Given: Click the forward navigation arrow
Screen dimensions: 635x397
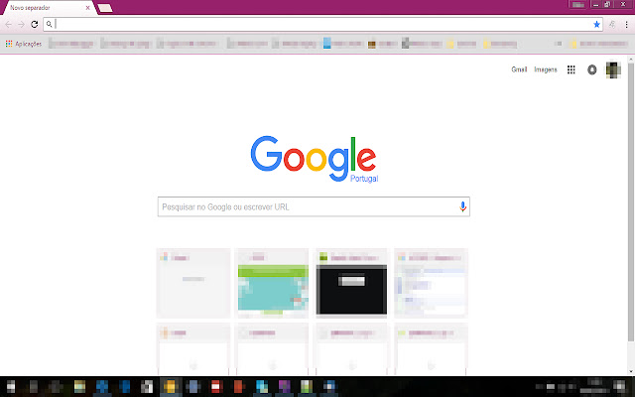Looking at the screenshot, I should 22,24.
